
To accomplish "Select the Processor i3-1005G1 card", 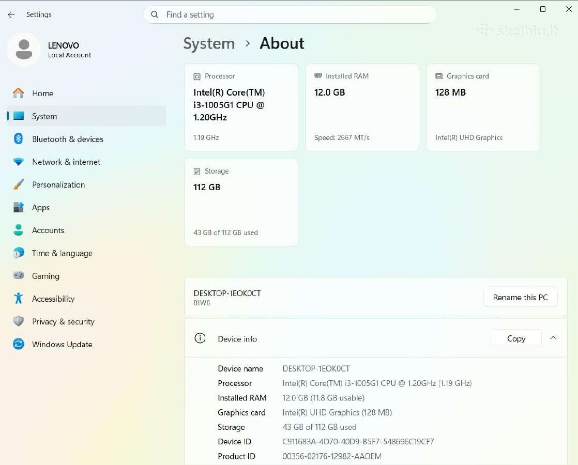I will point(241,107).
